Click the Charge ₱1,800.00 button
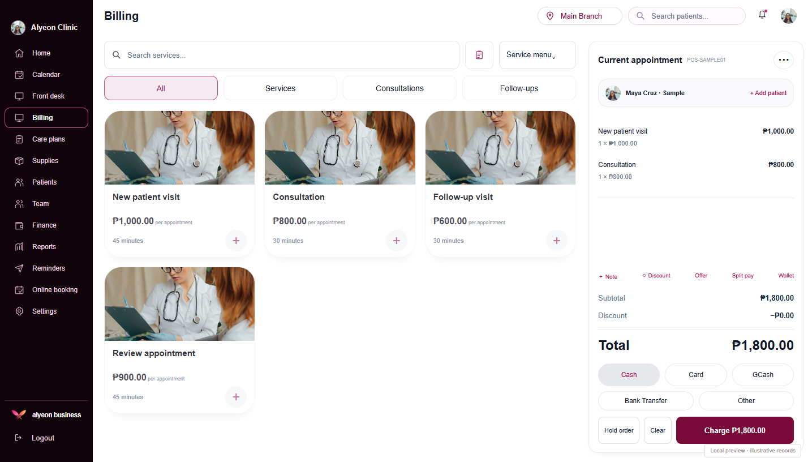This screenshot has height=462, width=808. pos(735,430)
